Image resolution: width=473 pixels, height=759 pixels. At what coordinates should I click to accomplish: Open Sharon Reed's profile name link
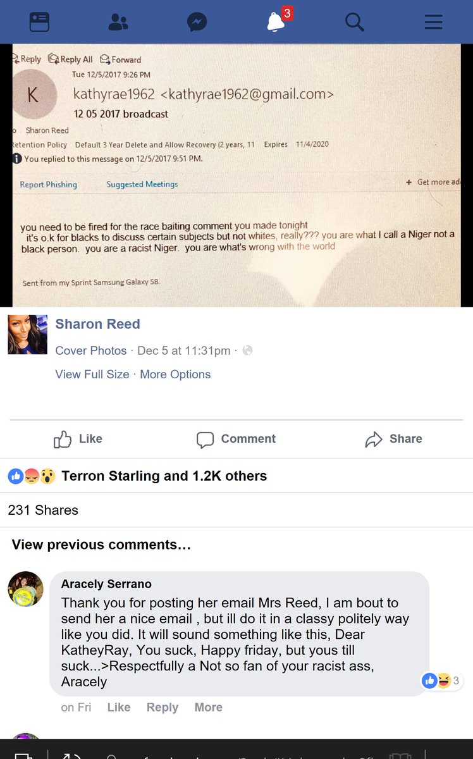97,324
